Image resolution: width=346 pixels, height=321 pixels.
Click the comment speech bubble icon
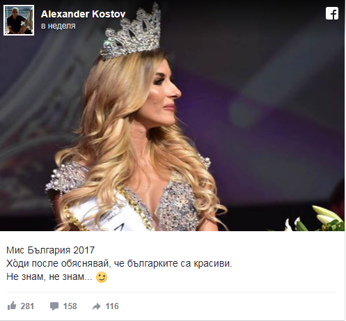tap(54, 306)
